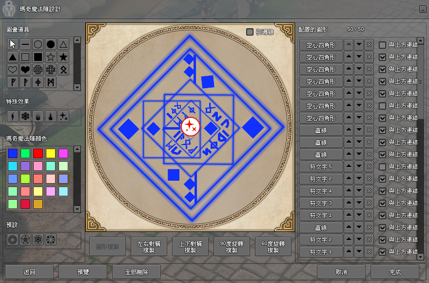Viewport: 429px width, 283px height.
Task: Select the straight line drawing tool
Action: (25, 44)
